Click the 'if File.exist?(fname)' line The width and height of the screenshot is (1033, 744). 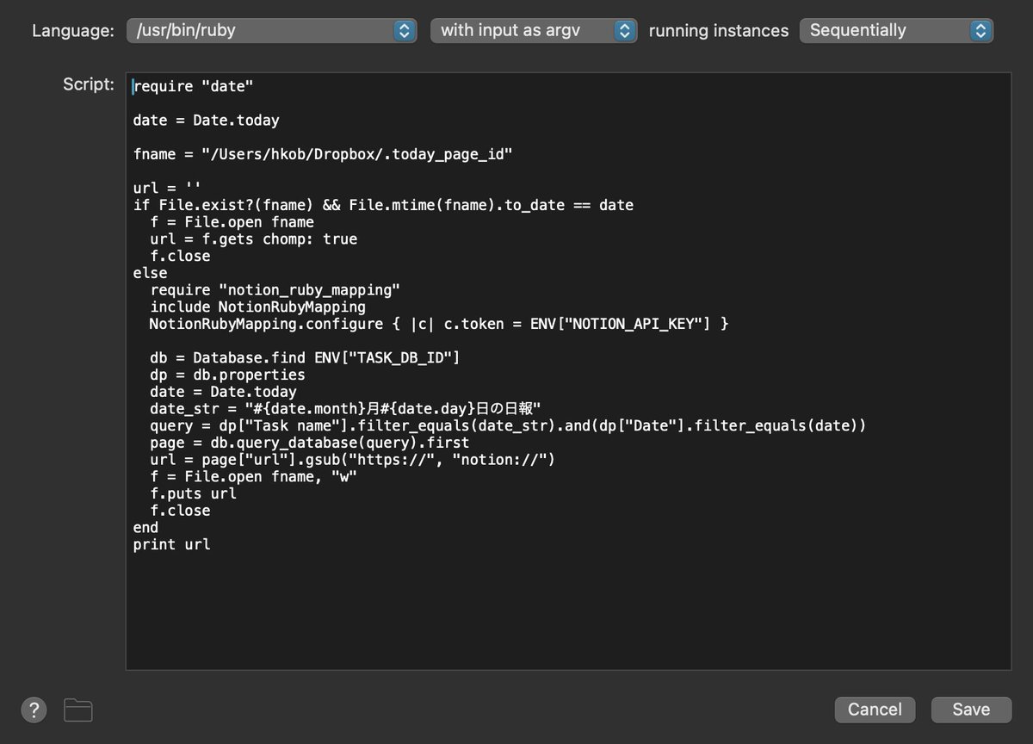383,205
